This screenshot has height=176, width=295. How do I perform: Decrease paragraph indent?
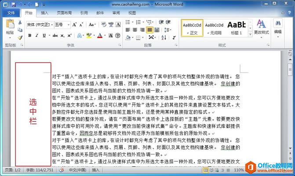pyautogui.click(x=161, y=22)
